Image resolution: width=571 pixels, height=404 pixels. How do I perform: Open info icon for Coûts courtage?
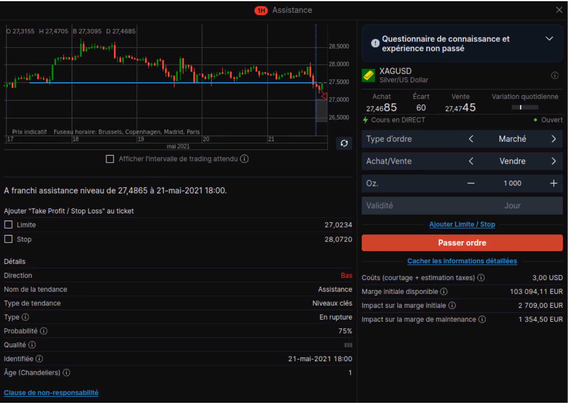coord(481,278)
